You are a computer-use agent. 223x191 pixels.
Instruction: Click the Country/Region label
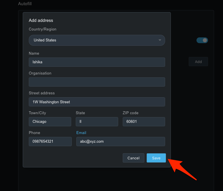point(43,29)
